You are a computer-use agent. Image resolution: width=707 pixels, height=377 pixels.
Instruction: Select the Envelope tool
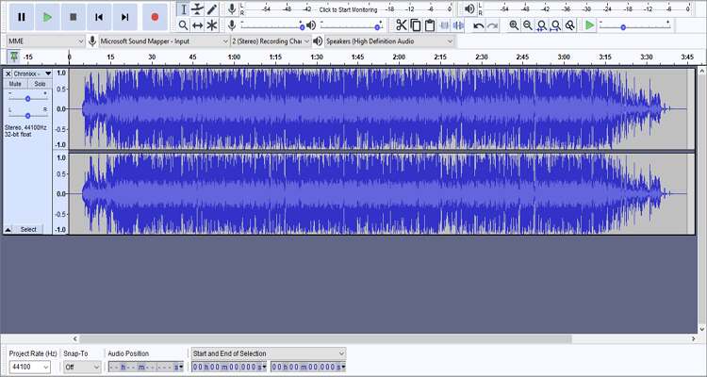click(197, 9)
